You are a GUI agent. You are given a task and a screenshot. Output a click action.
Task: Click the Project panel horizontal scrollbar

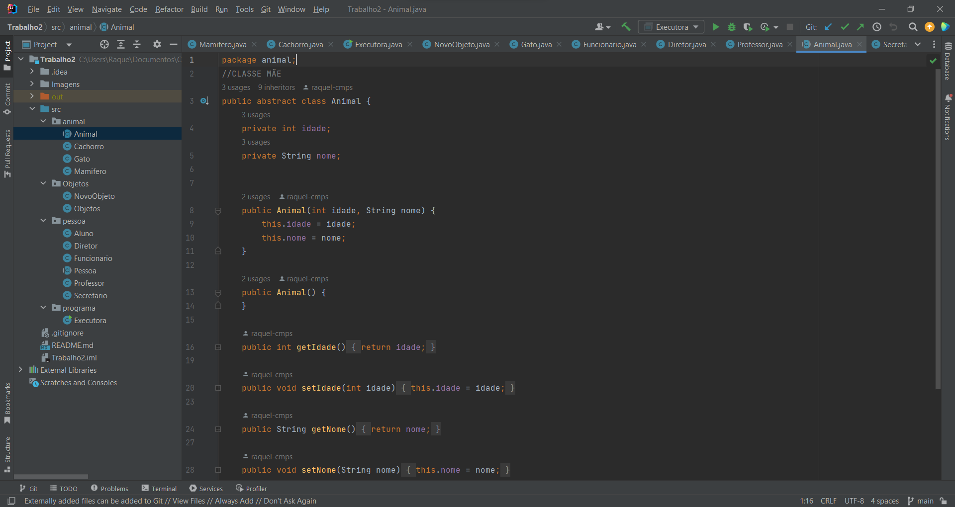click(x=51, y=476)
